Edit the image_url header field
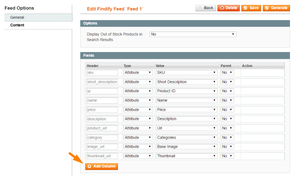The height and width of the screenshot is (176, 293). click(x=102, y=147)
